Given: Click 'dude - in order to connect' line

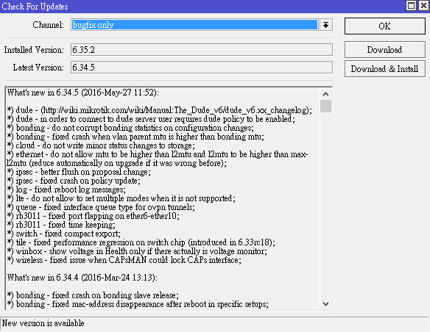Looking at the screenshot, I should [x=151, y=119].
